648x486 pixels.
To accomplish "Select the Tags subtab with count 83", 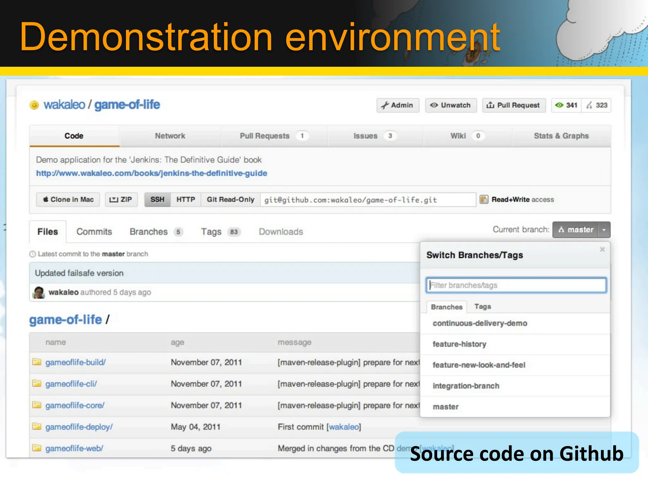I will [x=221, y=232].
